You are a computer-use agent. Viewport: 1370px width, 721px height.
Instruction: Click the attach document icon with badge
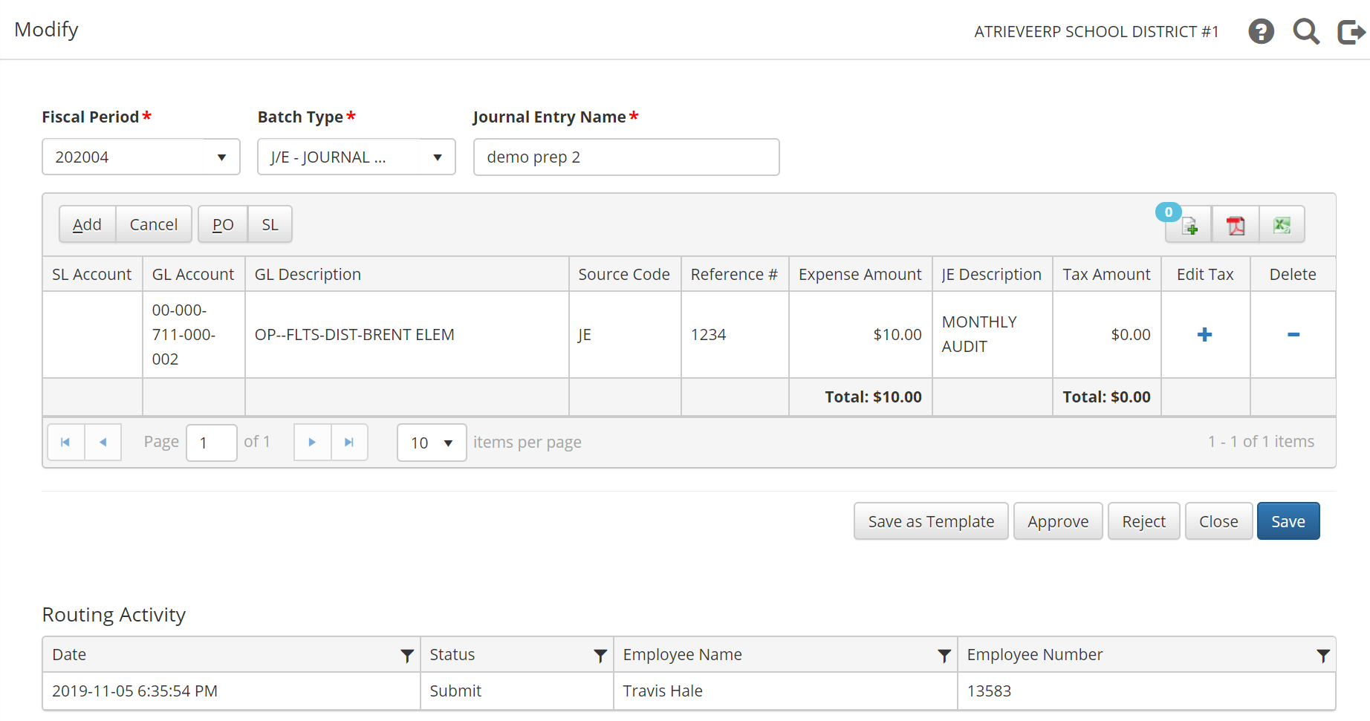(1189, 225)
